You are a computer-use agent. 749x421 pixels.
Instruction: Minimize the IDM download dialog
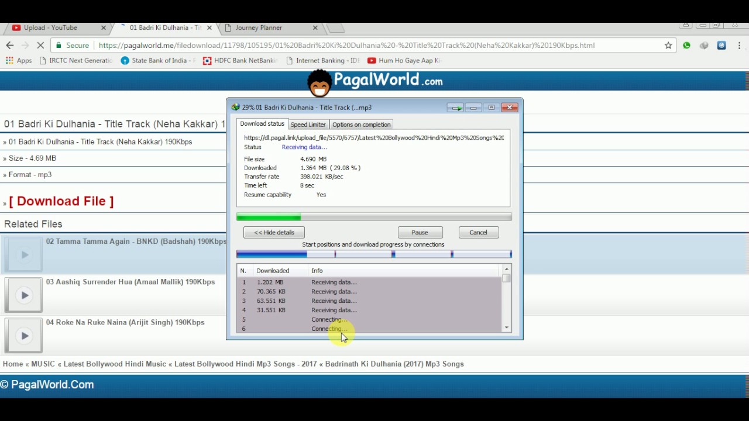click(473, 108)
